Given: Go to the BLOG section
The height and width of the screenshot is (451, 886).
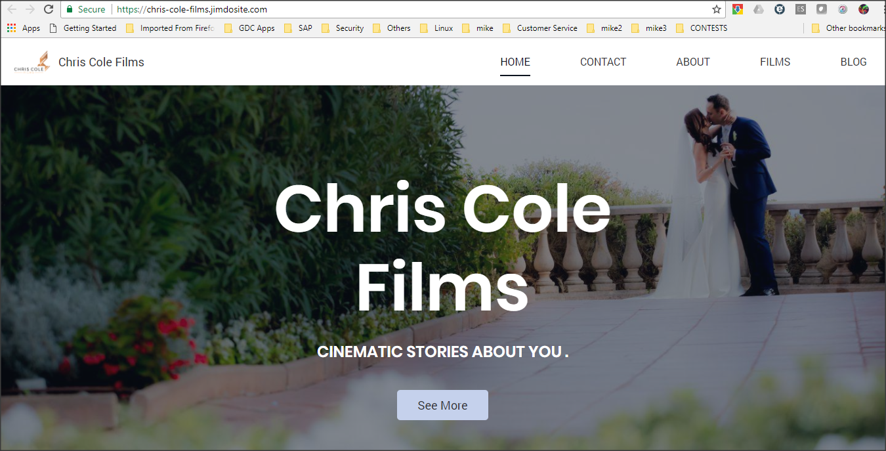Looking at the screenshot, I should 853,62.
